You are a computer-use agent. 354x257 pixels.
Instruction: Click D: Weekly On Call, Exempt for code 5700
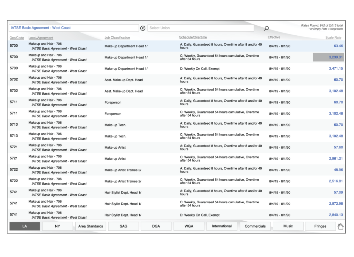pyautogui.click(x=199, y=69)
